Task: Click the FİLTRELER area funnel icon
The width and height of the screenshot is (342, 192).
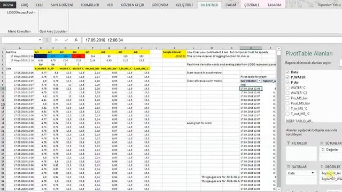Action: [289, 143]
